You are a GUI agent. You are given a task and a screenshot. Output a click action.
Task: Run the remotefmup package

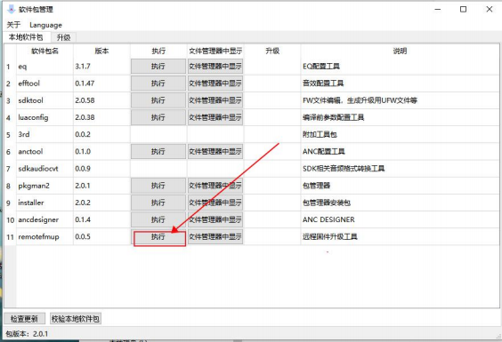pos(158,237)
